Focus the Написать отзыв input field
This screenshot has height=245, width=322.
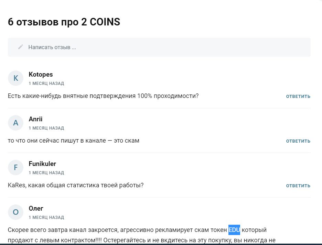pos(159,47)
